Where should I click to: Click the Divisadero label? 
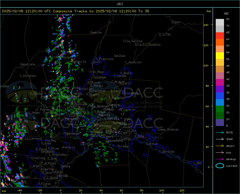(130, 93)
